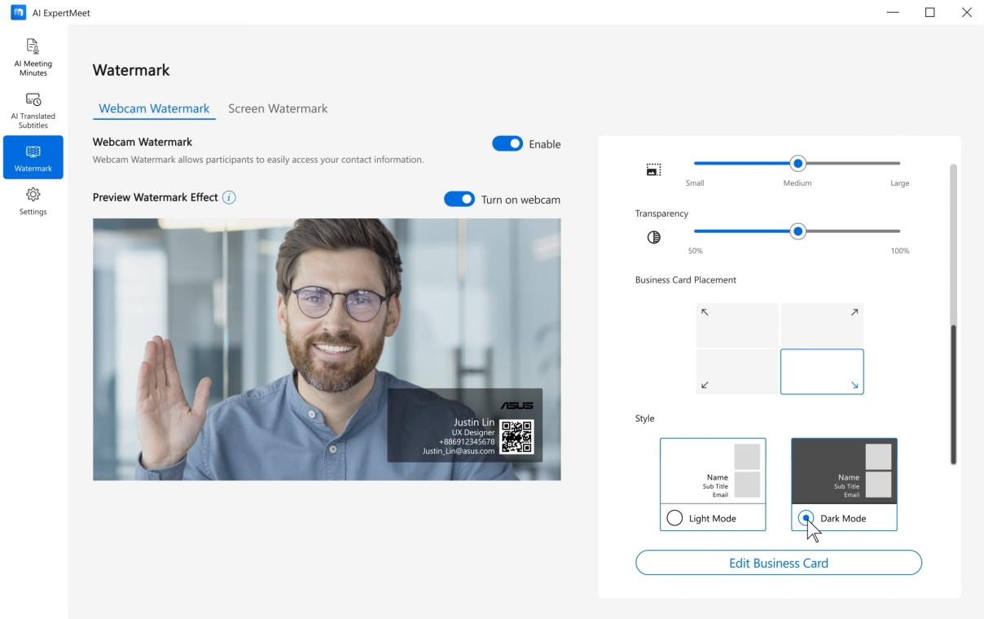Place business card in top-right corner

(822, 325)
